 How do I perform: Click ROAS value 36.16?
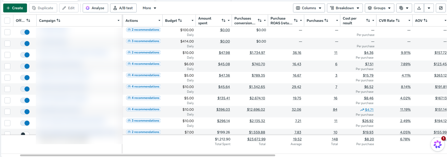pyautogui.click(x=297, y=53)
